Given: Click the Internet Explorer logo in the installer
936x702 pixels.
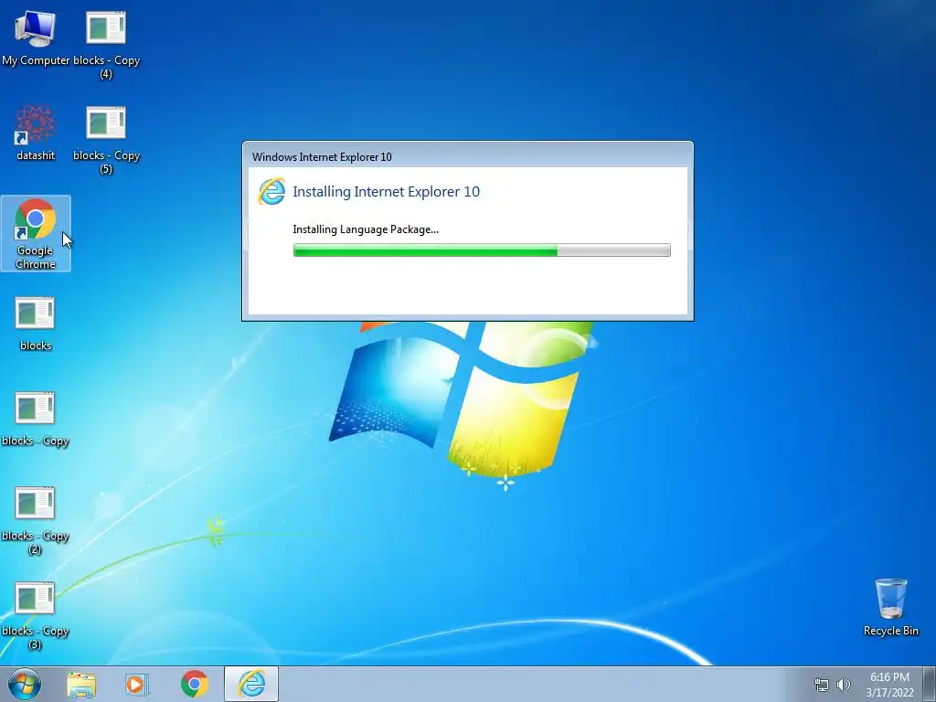Looking at the screenshot, I should click(271, 192).
